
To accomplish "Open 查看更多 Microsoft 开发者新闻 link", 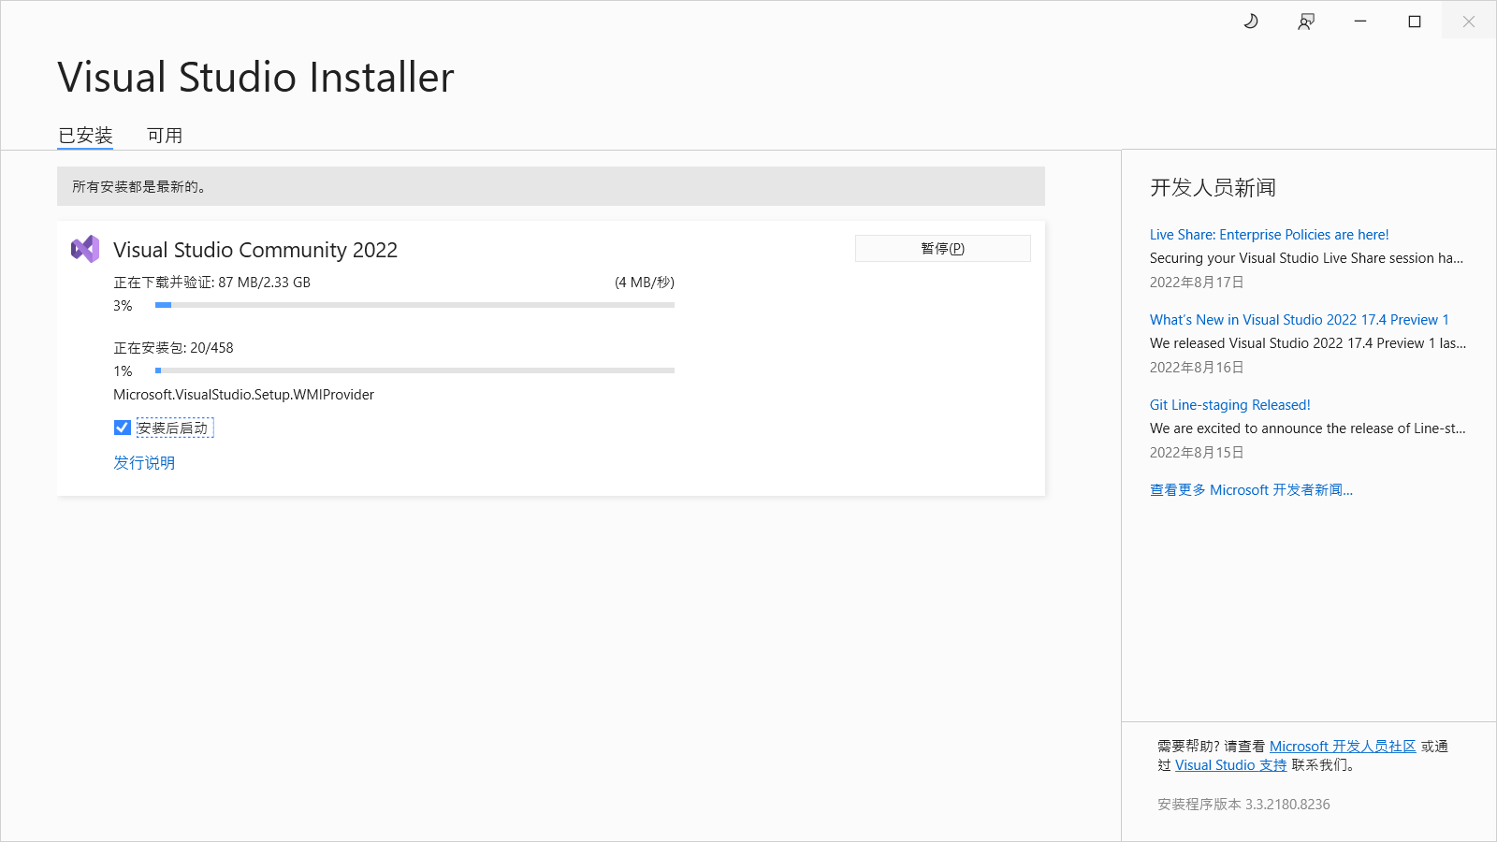I will point(1251,490).
